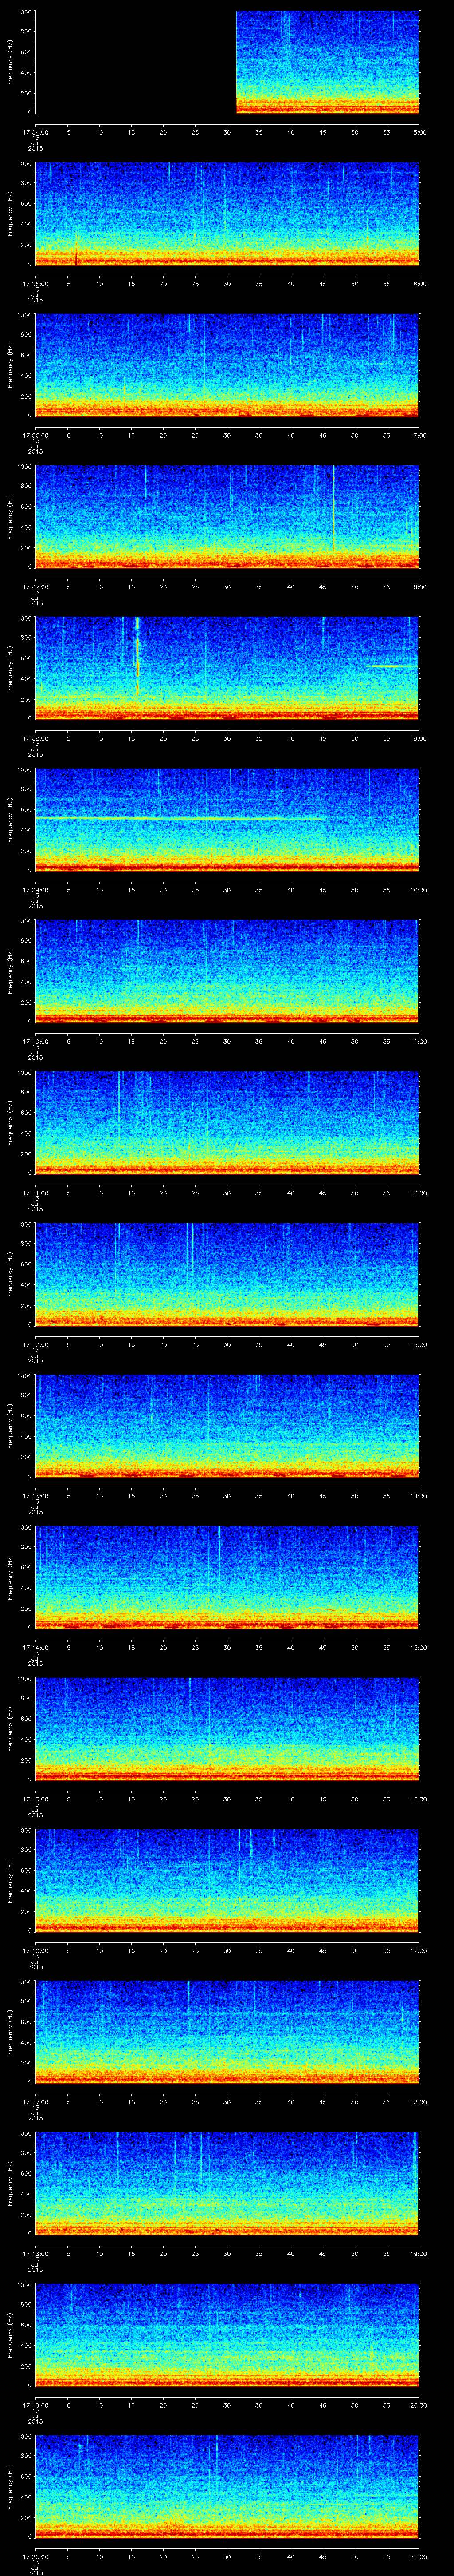This screenshot has width=454, height=2576.
Task: Click the 17:20:00 start time label
Action: click(35, 2556)
